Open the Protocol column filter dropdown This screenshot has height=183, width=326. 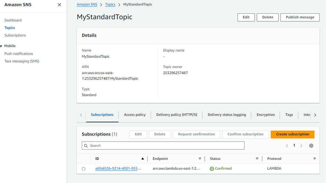point(315,159)
